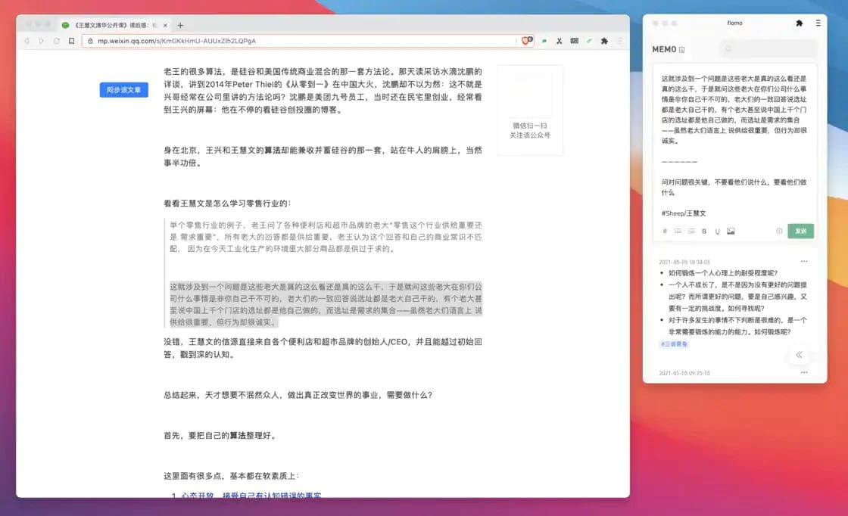This screenshot has width=848, height=516.
Task: Bookmark the current page
Action: (x=71, y=41)
